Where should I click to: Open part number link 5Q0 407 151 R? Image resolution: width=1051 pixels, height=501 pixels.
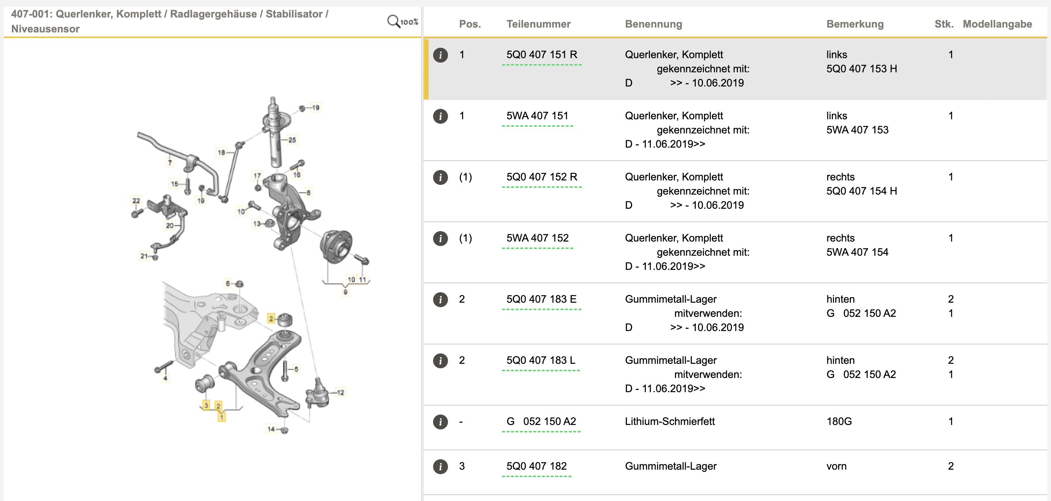[x=542, y=55]
